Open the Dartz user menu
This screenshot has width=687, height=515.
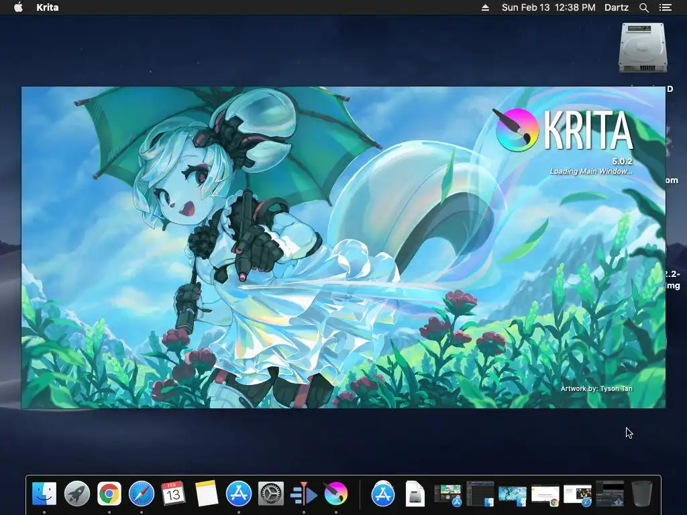616,7
